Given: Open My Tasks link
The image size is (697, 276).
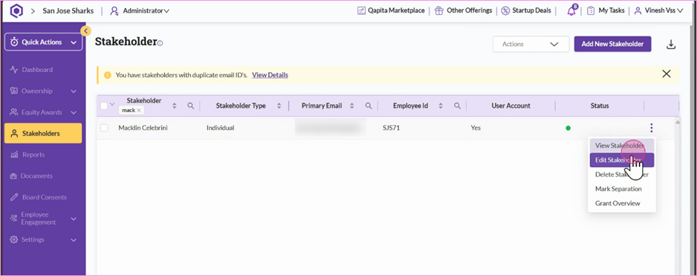Looking at the screenshot, I should point(612,10).
